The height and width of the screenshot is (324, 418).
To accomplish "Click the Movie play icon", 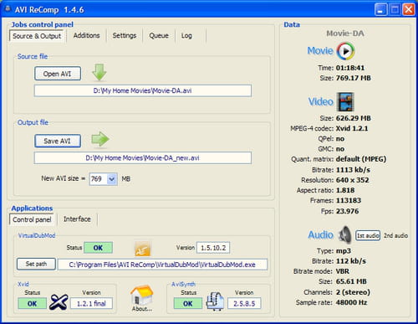I will coord(345,51).
